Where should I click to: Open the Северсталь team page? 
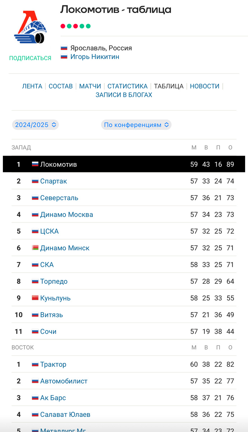(x=59, y=198)
